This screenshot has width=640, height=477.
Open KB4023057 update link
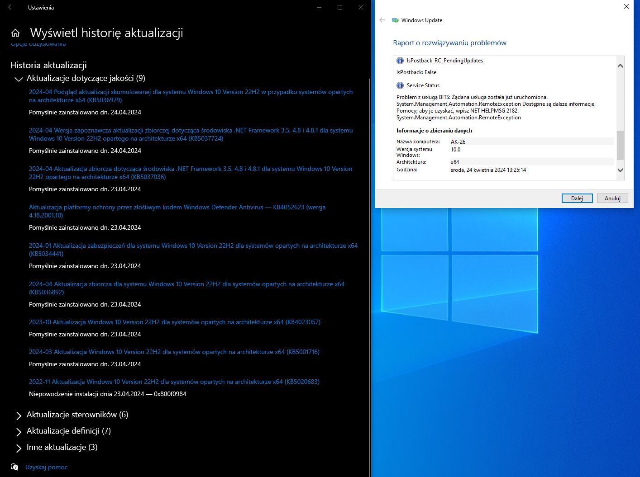tap(175, 322)
